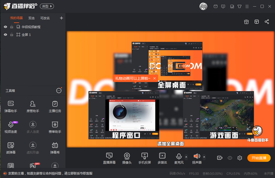The image size is (275, 178).
Task: Expand the 扬声器 speaker volume arrow
Action: pyautogui.click(x=204, y=157)
